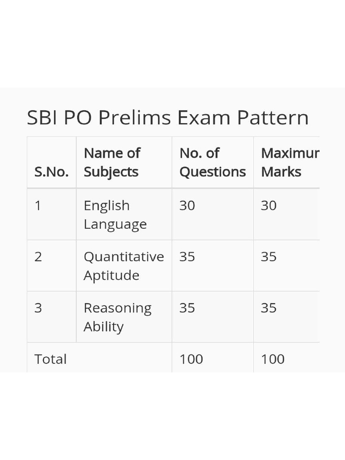Select the S.No. column header

[52, 172]
